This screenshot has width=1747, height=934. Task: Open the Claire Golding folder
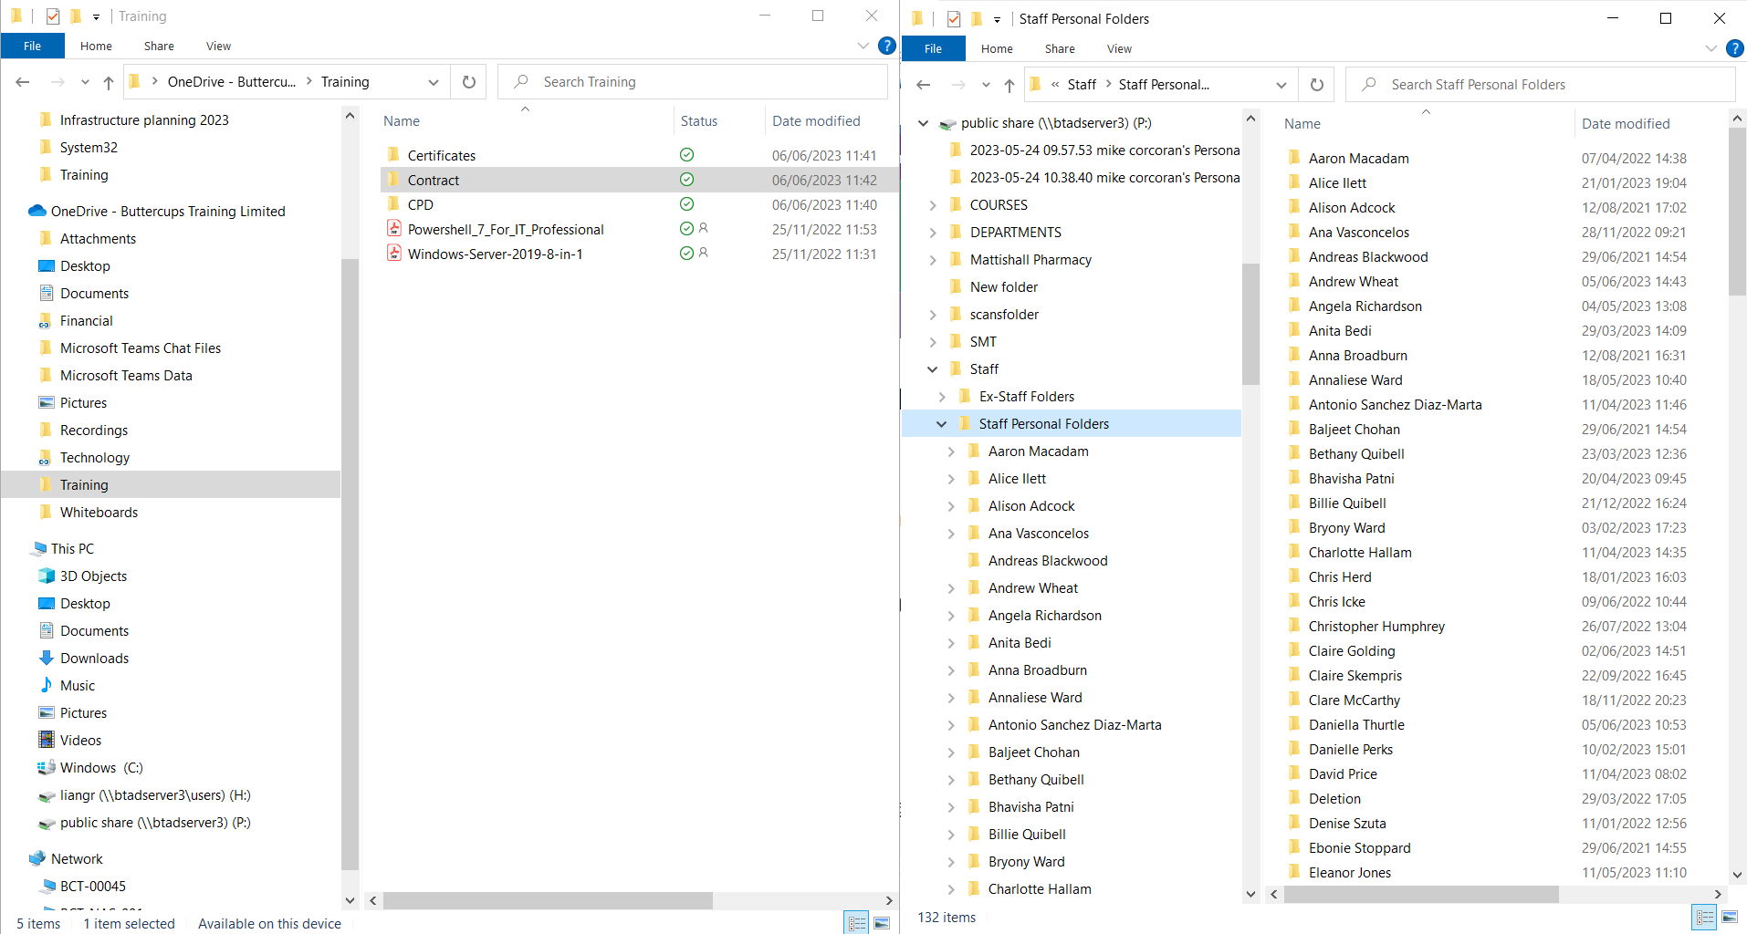click(x=1351, y=651)
